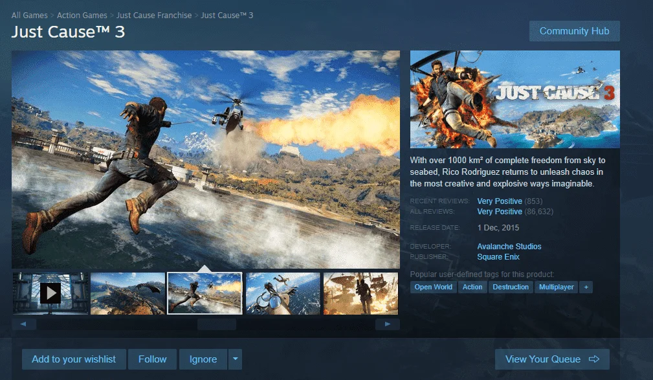Add to your wishlist button
Screen dimensions: 653x380
click(x=74, y=359)
